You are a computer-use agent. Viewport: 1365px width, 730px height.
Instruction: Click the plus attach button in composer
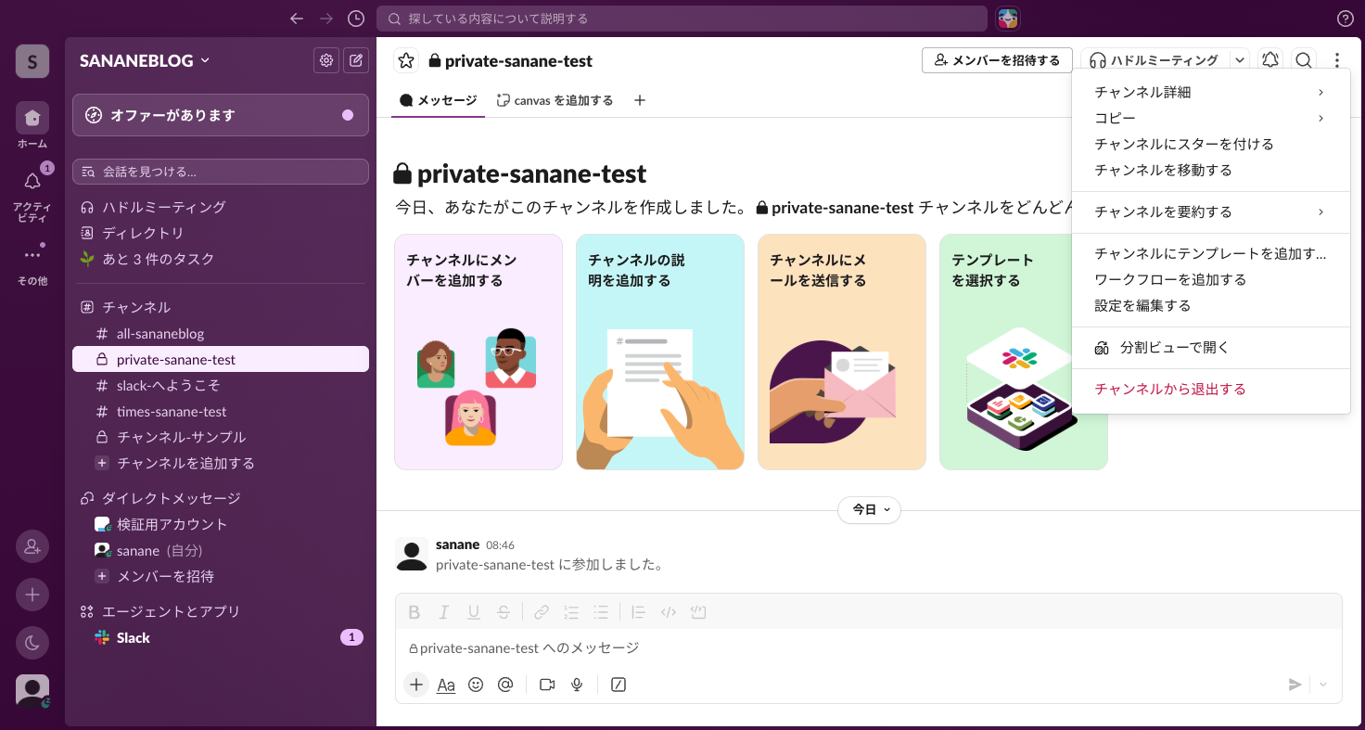[416, 685]
